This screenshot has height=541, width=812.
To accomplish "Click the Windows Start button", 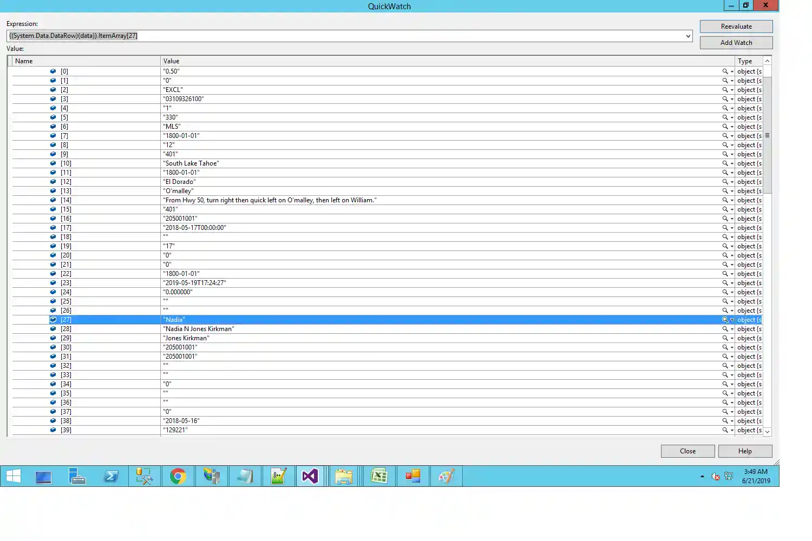I will 14,477.
